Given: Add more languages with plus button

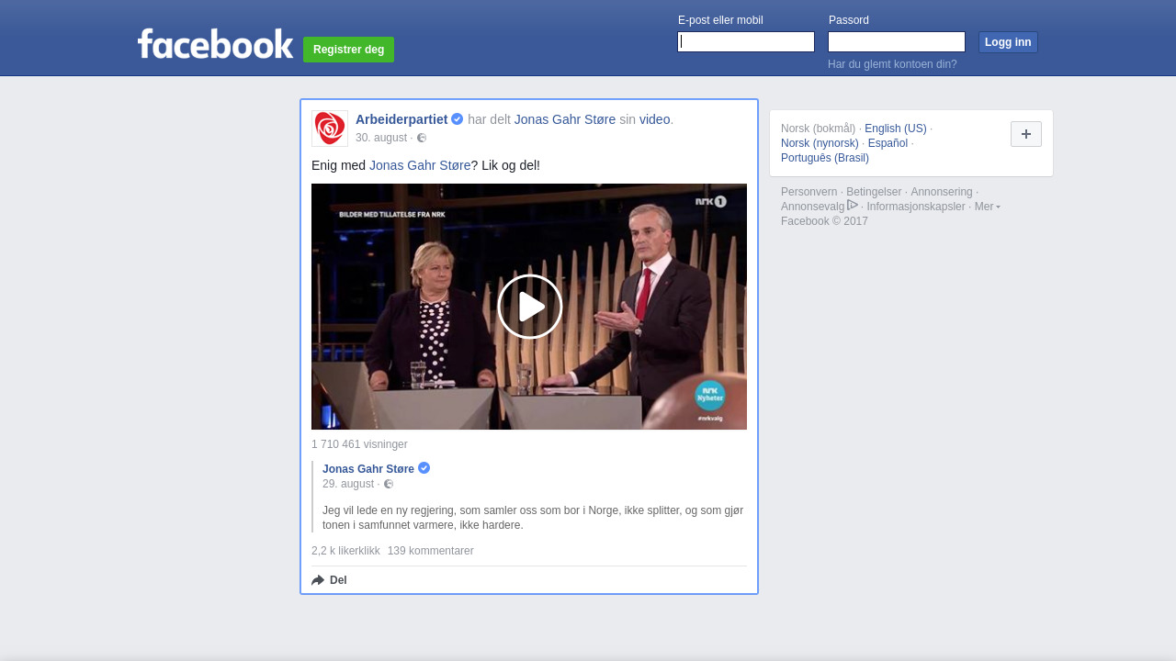Looking at the screenshot, I should pos(1026,134).
